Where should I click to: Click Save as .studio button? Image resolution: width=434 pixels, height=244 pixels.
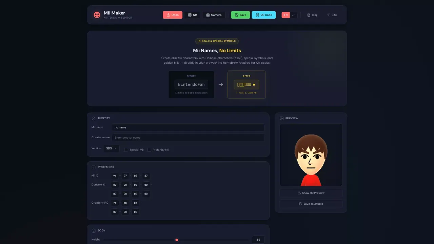311,204
